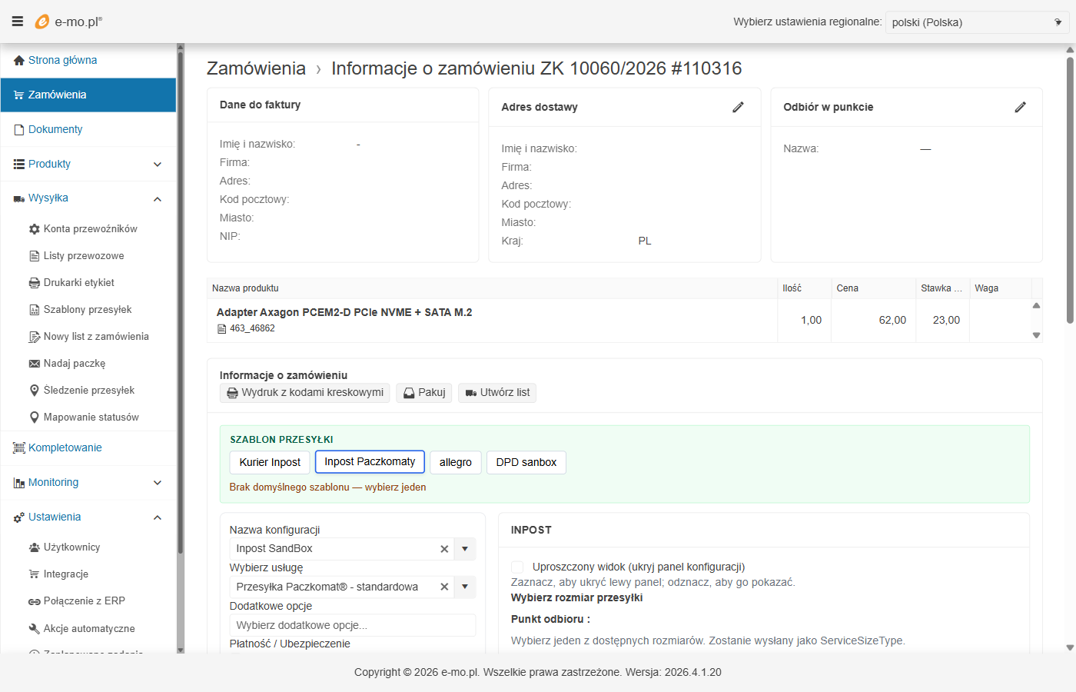This screenshot has width=1076, height=692.
Task: Click the main page vertical scrollbar
Action: click(x=1069, y=192)
